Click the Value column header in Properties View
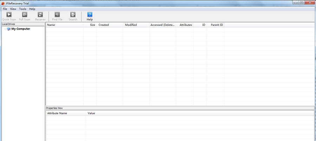The width and height of the screenshot is (316, 141). 91,113
